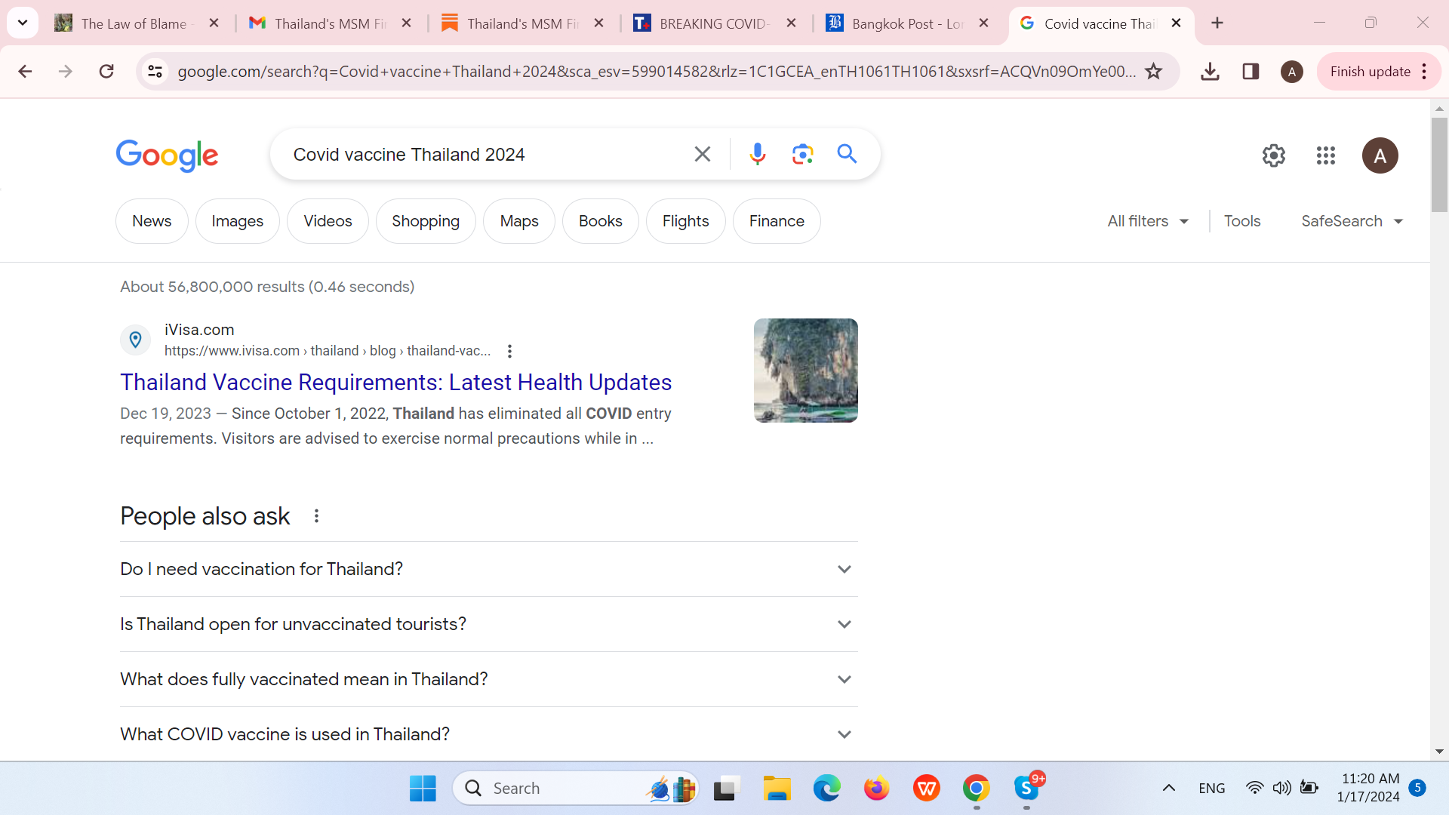
Task: Open the volume icon in system tray
Action: 1281,789
